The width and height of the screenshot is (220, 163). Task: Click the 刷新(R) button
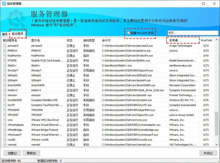31,153
